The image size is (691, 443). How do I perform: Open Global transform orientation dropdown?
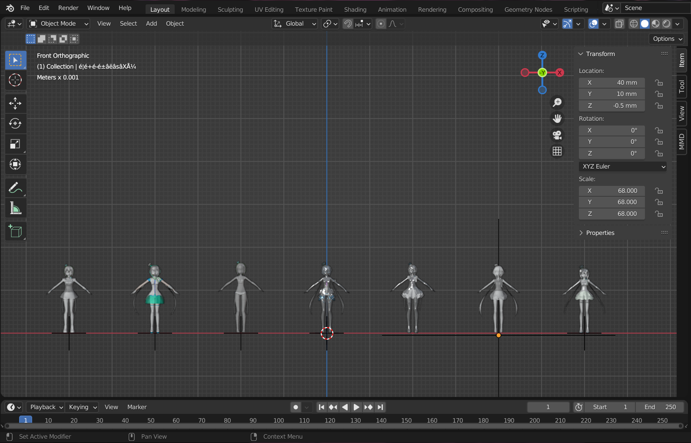point(295,24)
